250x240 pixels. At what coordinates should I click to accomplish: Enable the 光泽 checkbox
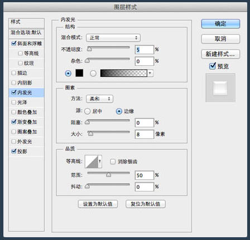click(x=13, y=102)
